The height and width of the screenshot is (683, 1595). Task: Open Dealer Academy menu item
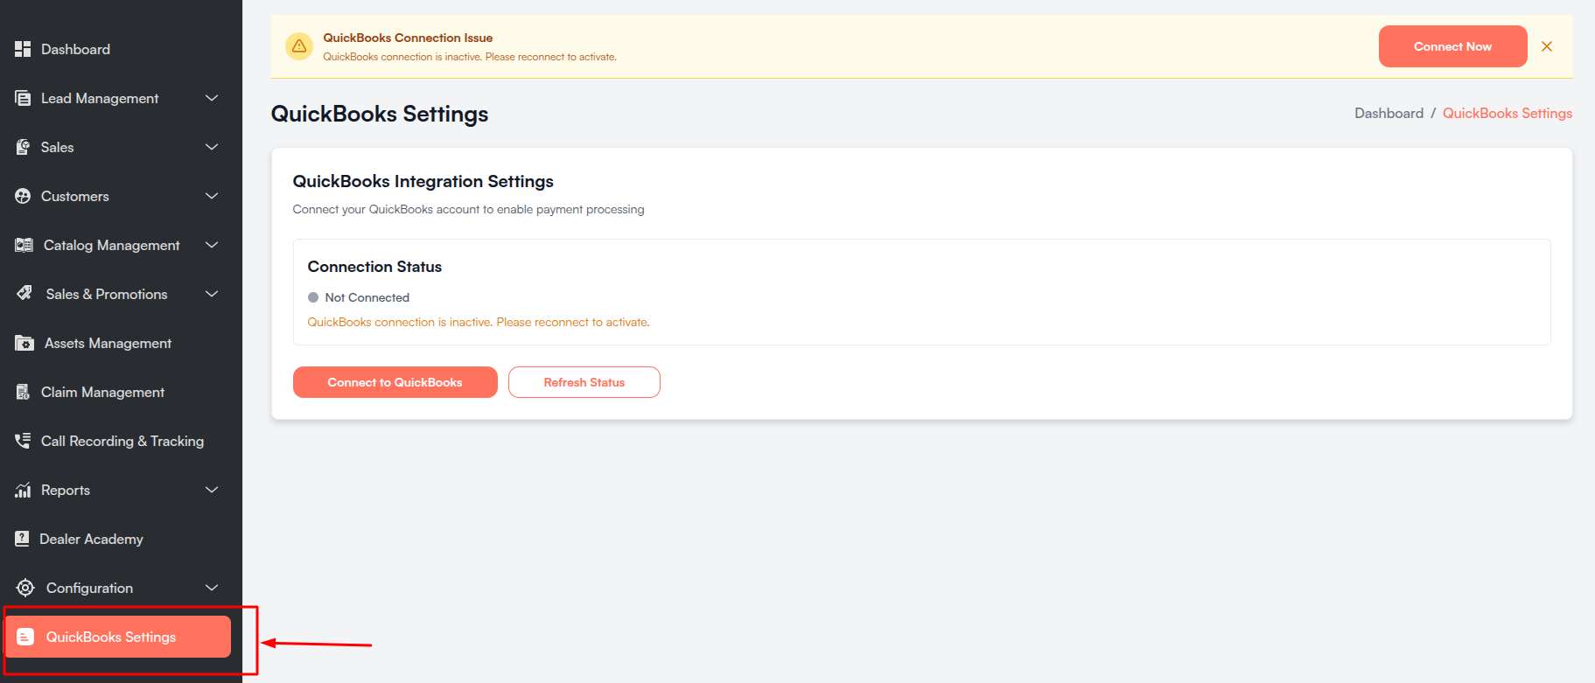[x=91, y=539]
